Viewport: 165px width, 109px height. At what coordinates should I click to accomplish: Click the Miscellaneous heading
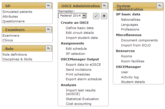tap(129, 35)
